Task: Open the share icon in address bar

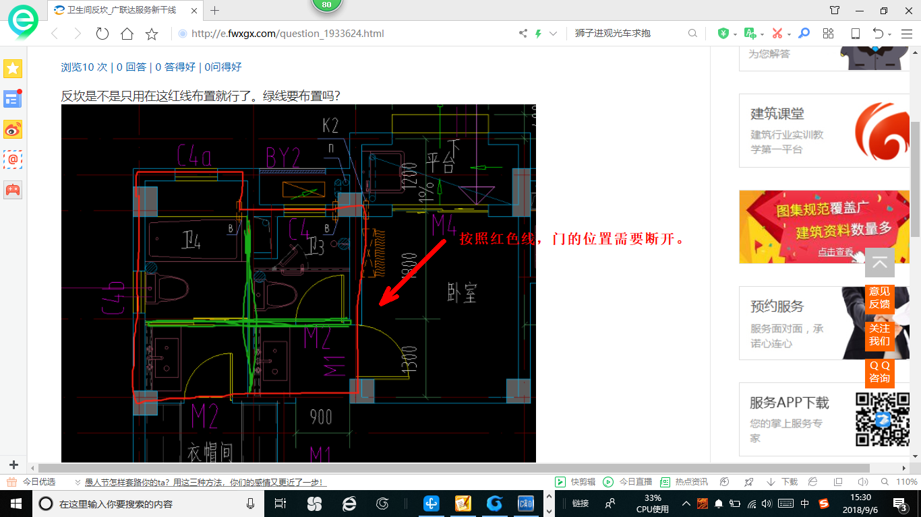Action: (523, 34)
